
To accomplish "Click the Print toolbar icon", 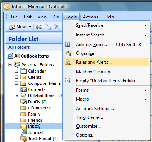I will click(39, 27).
